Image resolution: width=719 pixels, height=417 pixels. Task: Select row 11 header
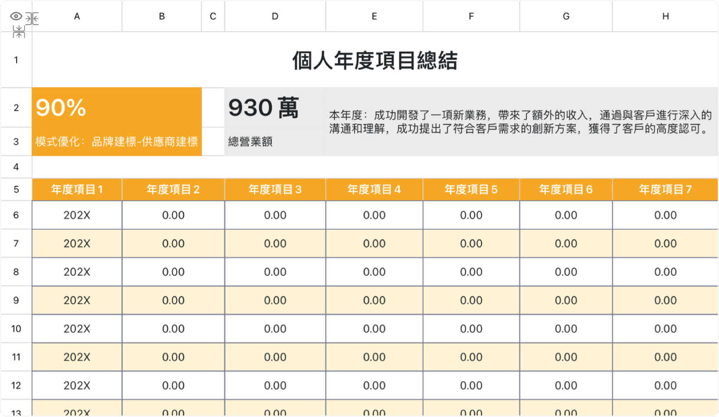(16, 357)
